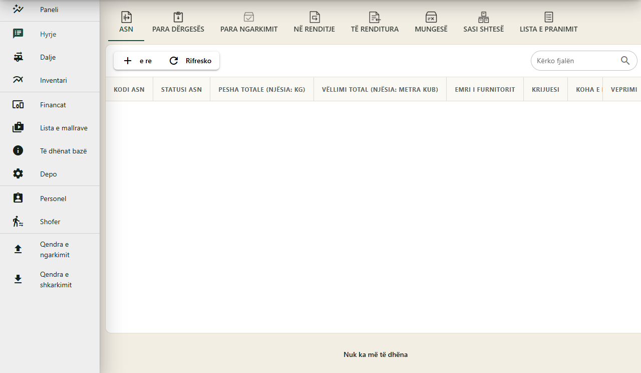
Task: Click the KRIJUESI column header
Action: click(x=545, y=89)
